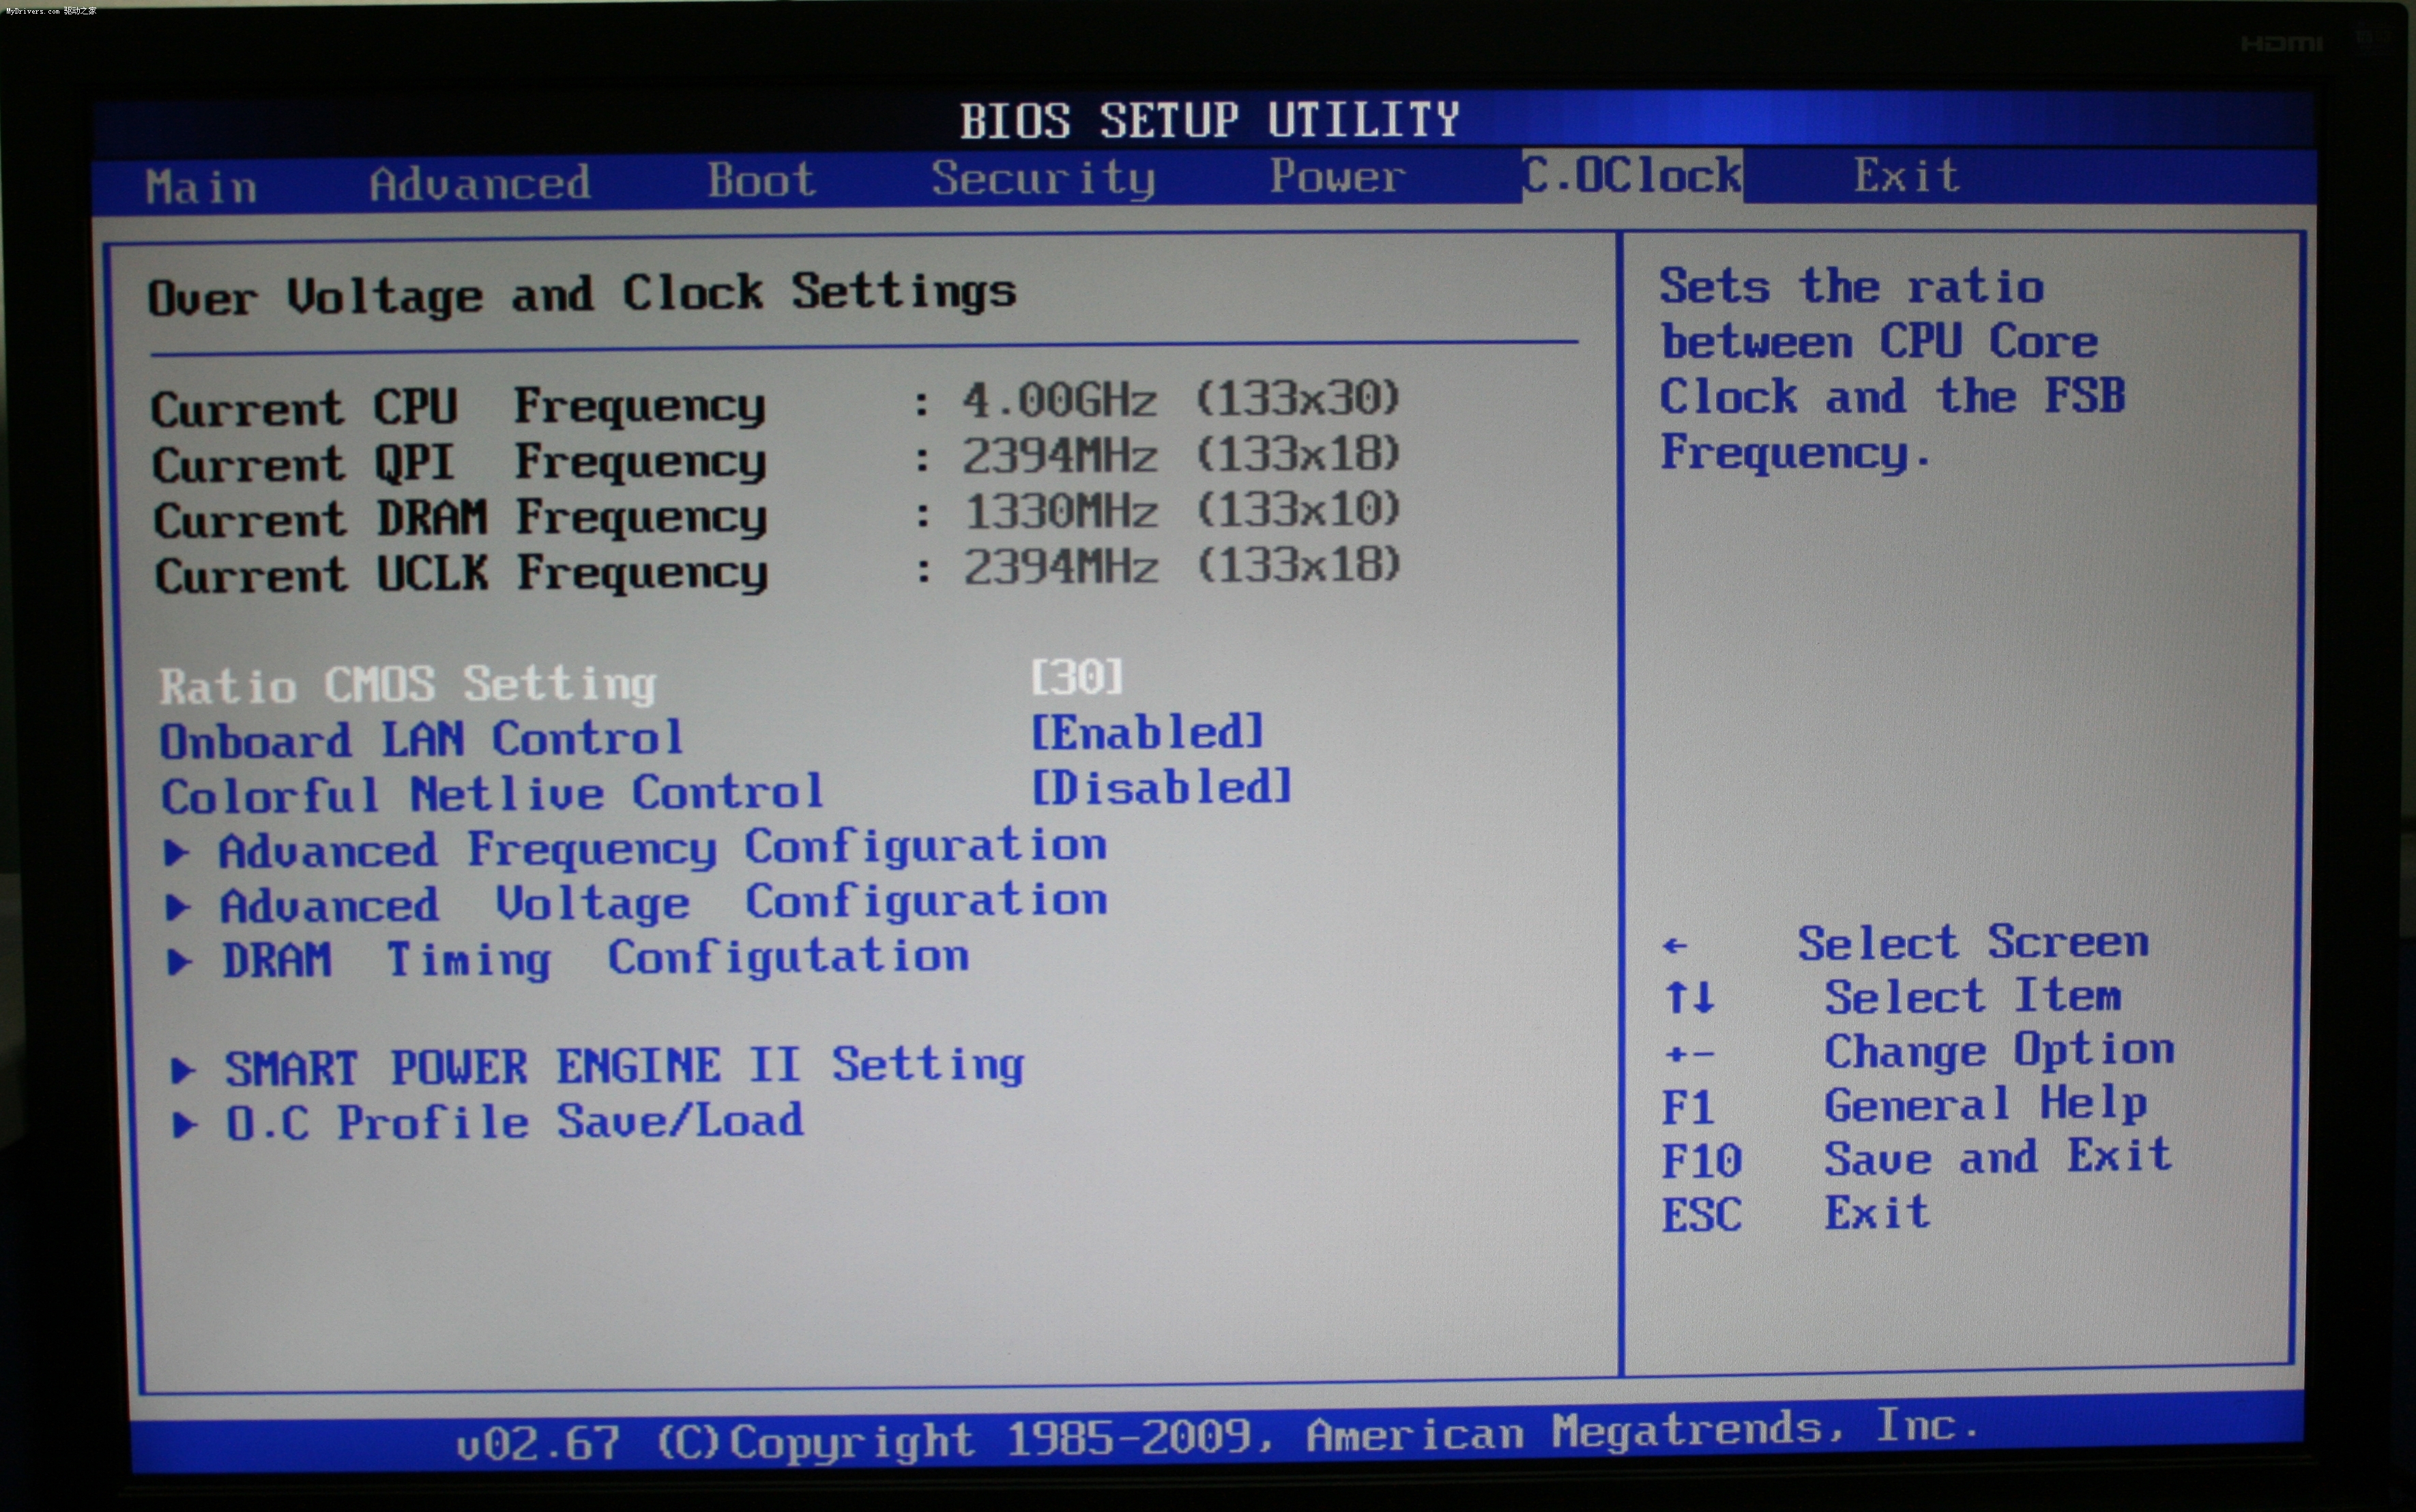Screen dimensions: 2416x1512
Task: Expand the Advanced Voltage Configuration entry
Action: click(x=663, y=904)
